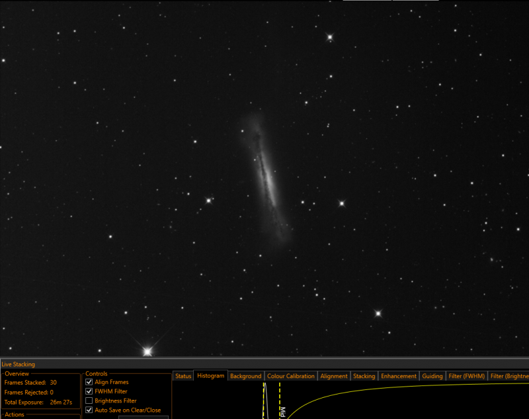Select the Filter (FWHM) tab
529x419 pixels.
(466, 376)
